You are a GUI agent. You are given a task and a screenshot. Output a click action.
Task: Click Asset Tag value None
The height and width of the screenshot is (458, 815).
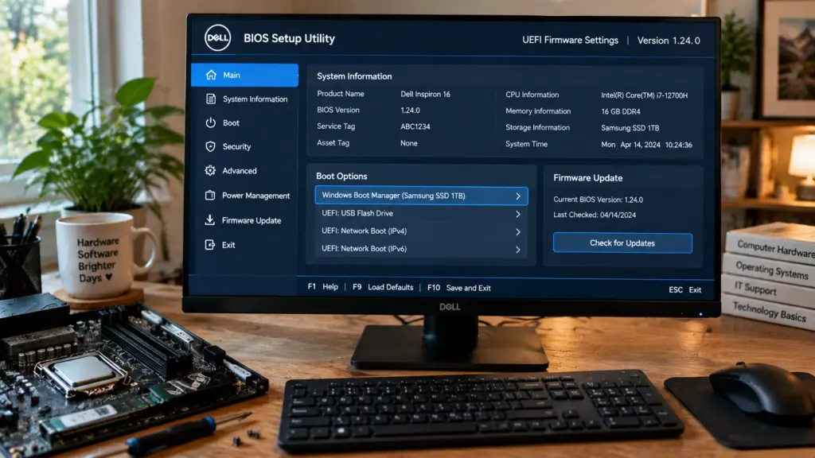[x=409, y=143]
